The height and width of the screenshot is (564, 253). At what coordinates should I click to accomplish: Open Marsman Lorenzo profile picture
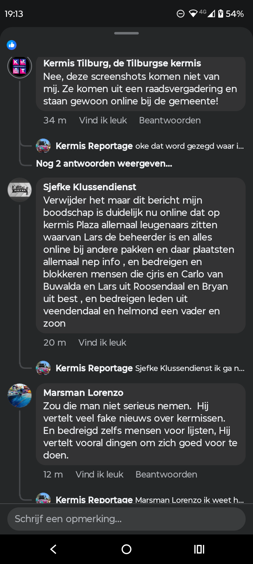coord(20,396)
